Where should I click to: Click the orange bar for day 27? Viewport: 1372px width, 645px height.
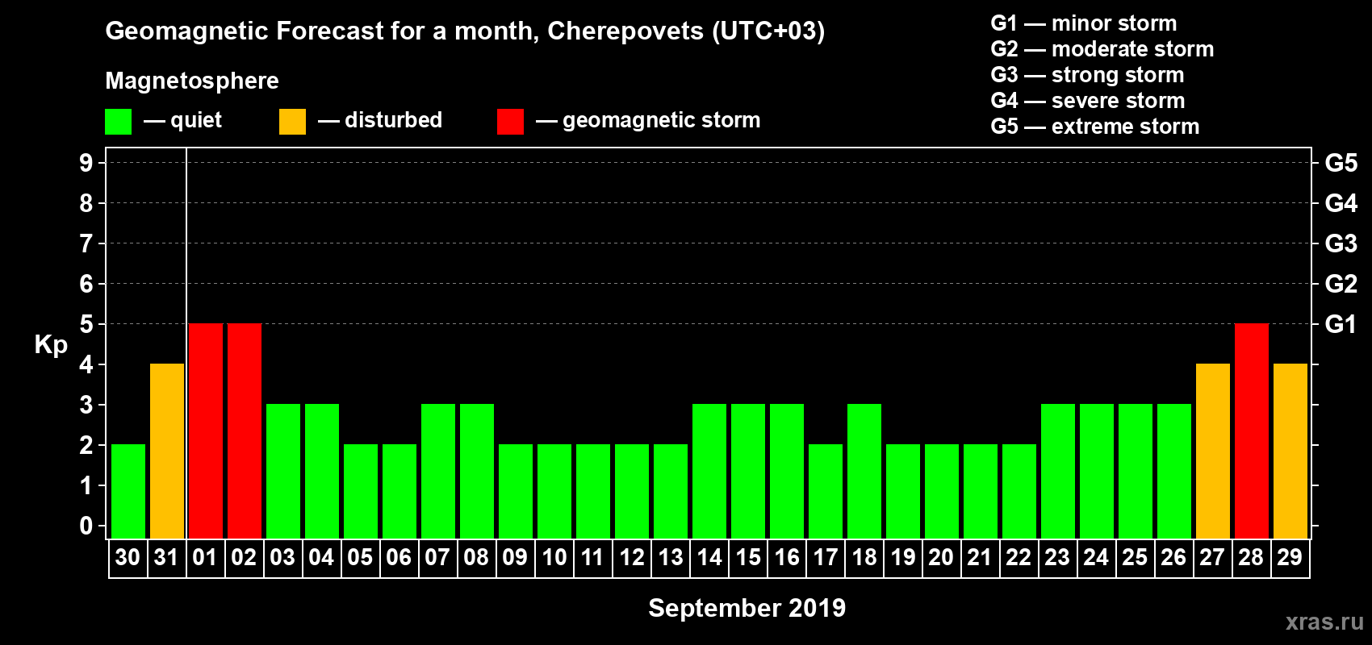coord(1213,451)
